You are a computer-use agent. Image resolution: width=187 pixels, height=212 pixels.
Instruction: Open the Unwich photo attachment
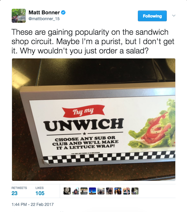[x=93, y=120]
